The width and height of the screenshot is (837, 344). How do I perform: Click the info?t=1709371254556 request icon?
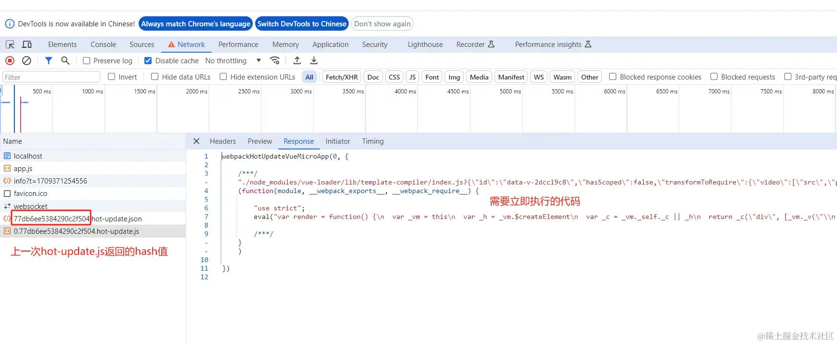coord(7,181)
